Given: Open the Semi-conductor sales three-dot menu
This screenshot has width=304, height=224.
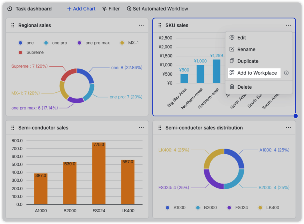Looking at the screenshot, I should pos(141,127).
